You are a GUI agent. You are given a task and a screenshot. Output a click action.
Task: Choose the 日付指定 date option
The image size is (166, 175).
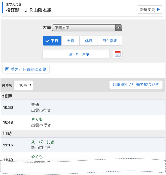pos(110,41)
